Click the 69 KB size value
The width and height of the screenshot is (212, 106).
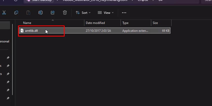coord(166,31)
